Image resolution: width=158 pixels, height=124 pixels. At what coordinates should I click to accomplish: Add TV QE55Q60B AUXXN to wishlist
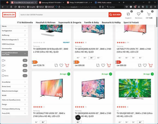(x=103, y=65)
